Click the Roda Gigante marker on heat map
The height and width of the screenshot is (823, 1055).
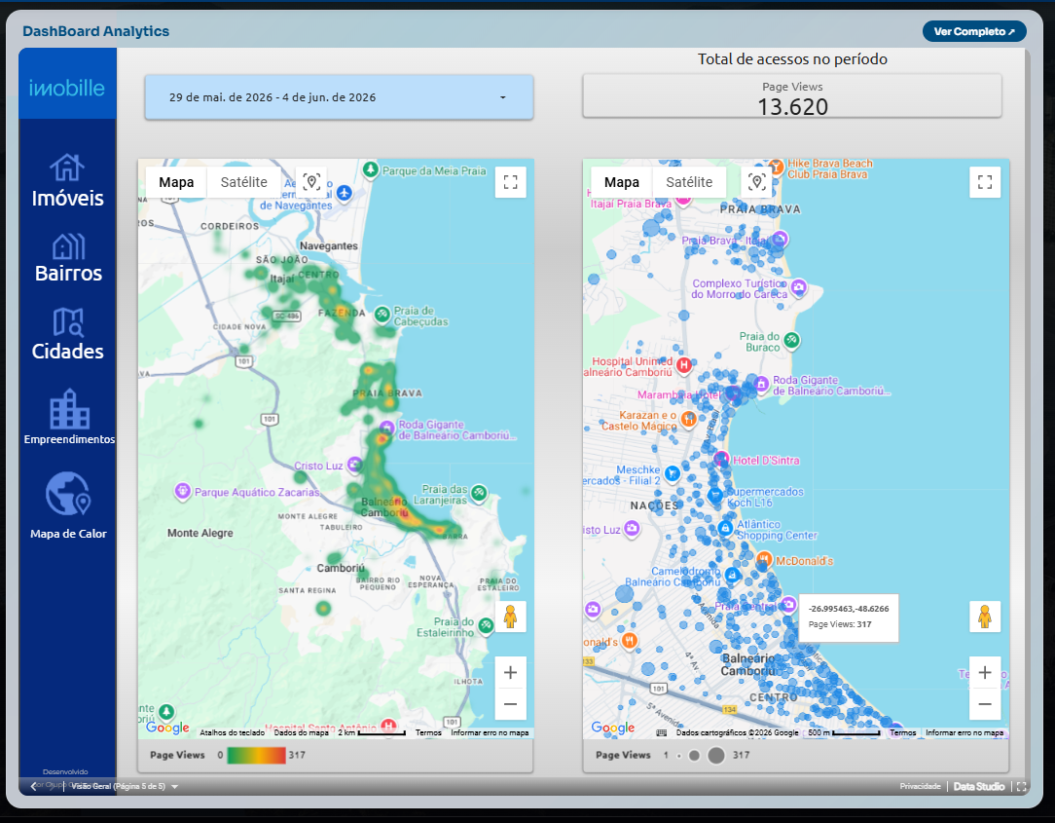pyautogui.click(x=386, y=428)
